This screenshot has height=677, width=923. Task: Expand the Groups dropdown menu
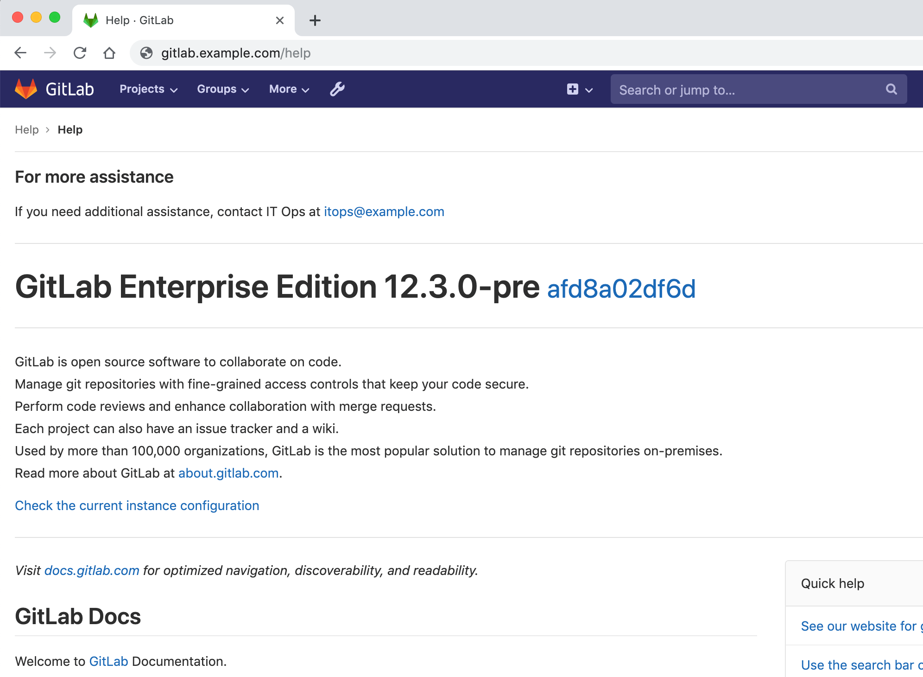pyautogui.click(x=223, y=89)
